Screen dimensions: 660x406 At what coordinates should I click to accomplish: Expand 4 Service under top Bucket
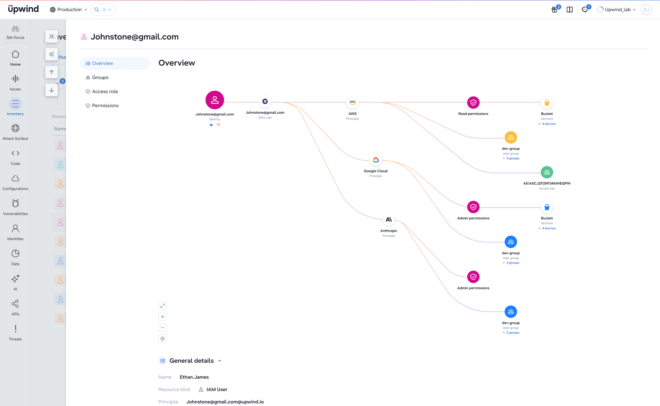click(547, 124)
